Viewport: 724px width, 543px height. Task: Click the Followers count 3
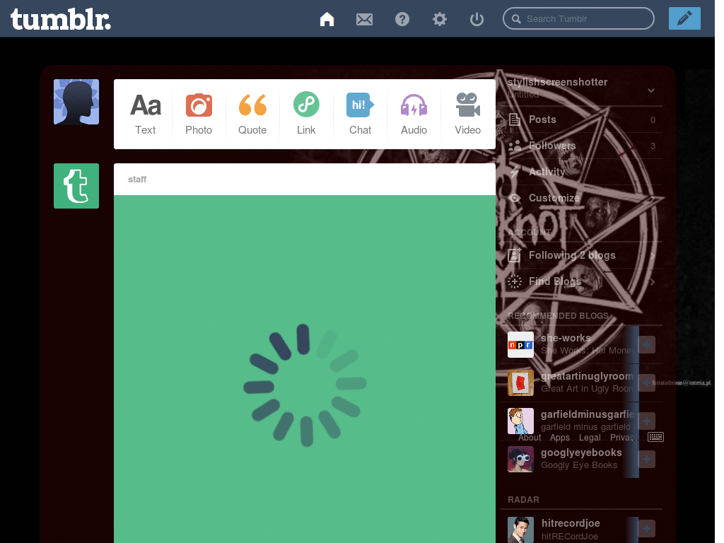tap(653, 146)
